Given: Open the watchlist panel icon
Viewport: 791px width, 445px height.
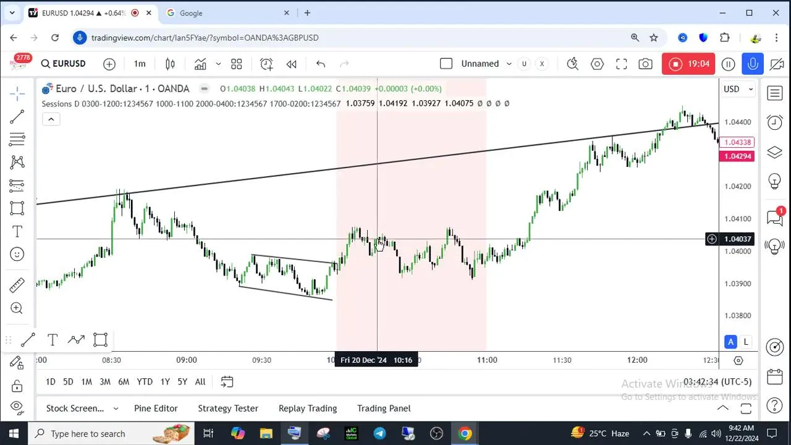Looking at the screenshot, I should point(775,93).
